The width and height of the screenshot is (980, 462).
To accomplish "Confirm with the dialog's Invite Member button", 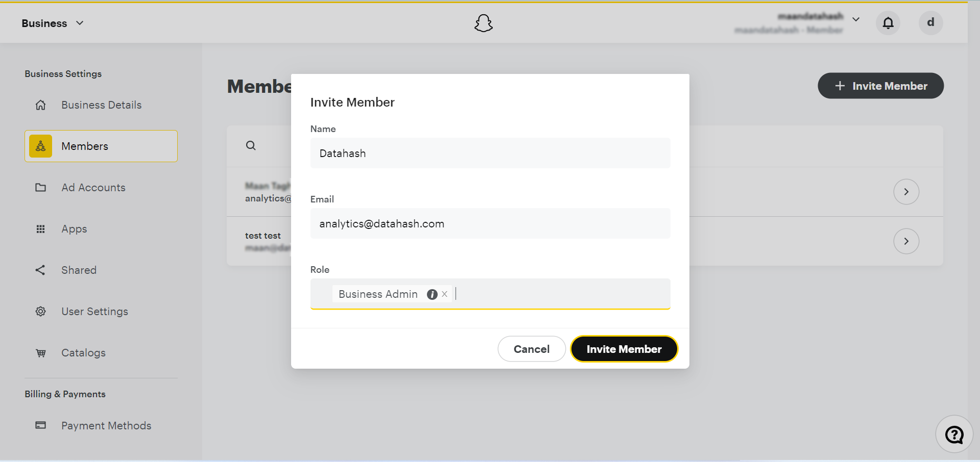I will [x=624, y=349].
